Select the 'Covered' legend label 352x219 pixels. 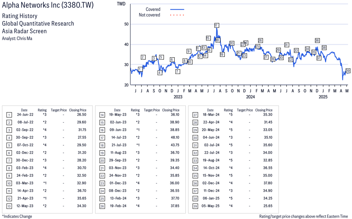(153, 10)
